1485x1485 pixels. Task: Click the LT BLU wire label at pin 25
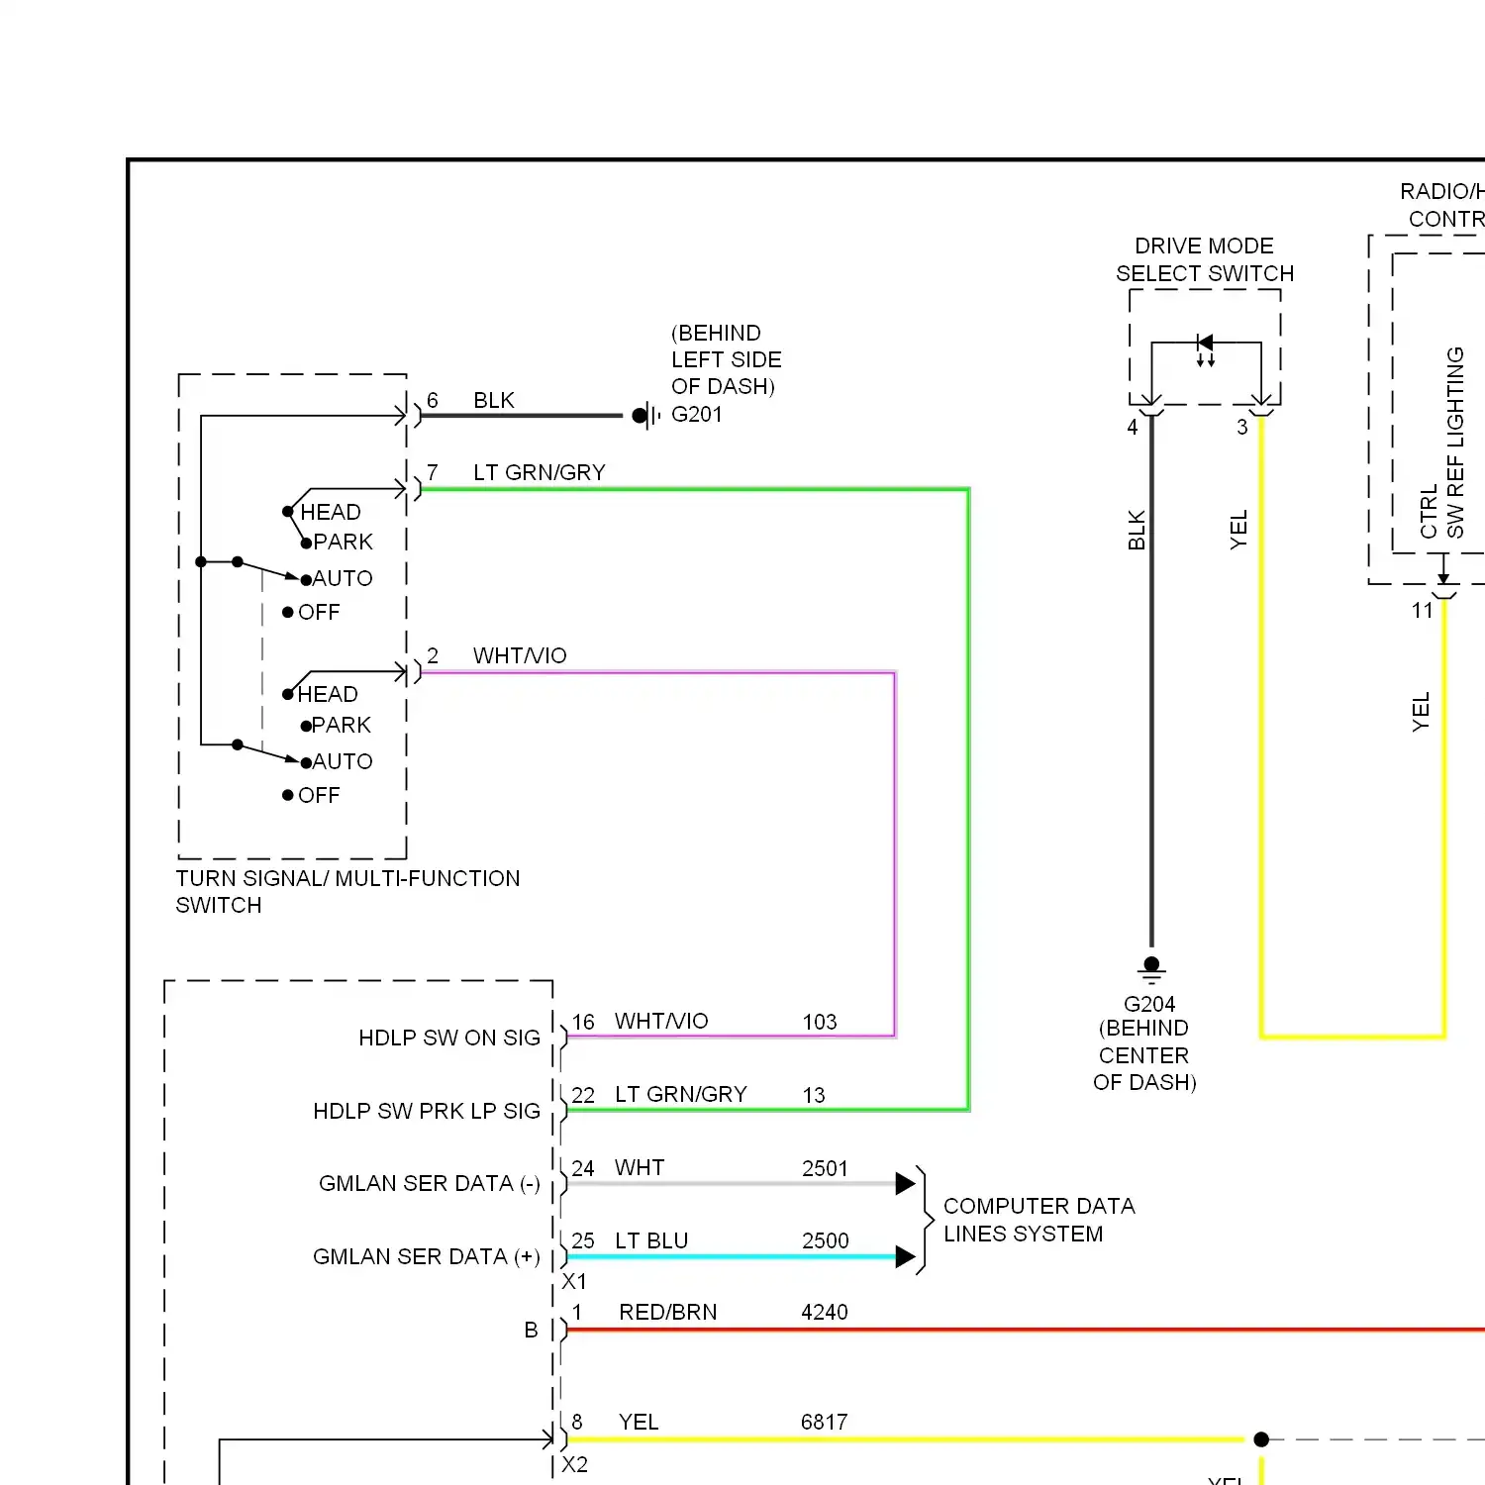pyautogui.click(x=651, y=1241)
